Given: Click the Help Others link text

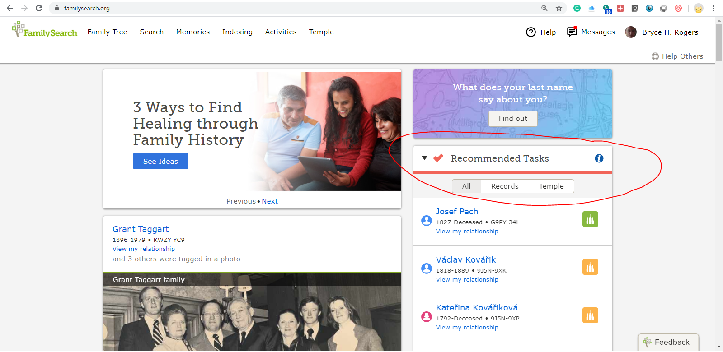Looking at the screenshot, I should tap(682, 56).
